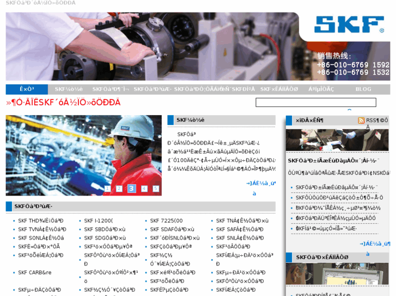Open the fourth news list item
396x296 pixels.
click(x=336, y=218)
